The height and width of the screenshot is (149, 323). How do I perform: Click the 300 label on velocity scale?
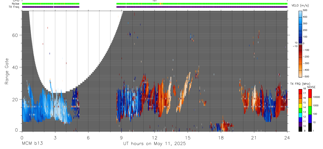pos(305,23)
